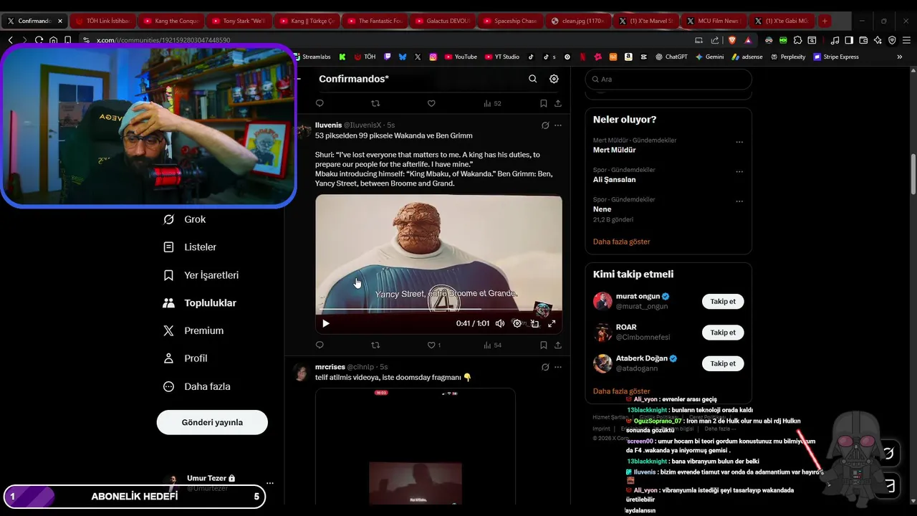Image resolution: width=917 pixels, height=516 pixels.
Task: Open options for Ali Şansalan trend
Action: 739,171
